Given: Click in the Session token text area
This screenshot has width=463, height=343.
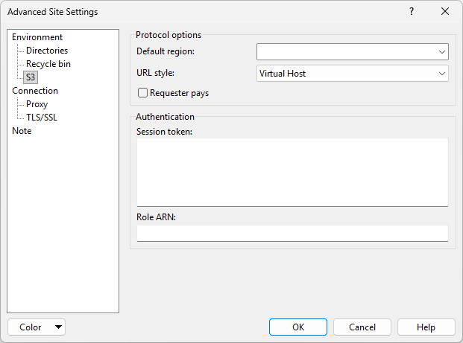Looking at the screenshot, I should click(x=292, y=171).
